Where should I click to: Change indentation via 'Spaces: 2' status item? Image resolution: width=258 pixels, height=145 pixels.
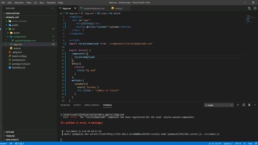[228, 143]
